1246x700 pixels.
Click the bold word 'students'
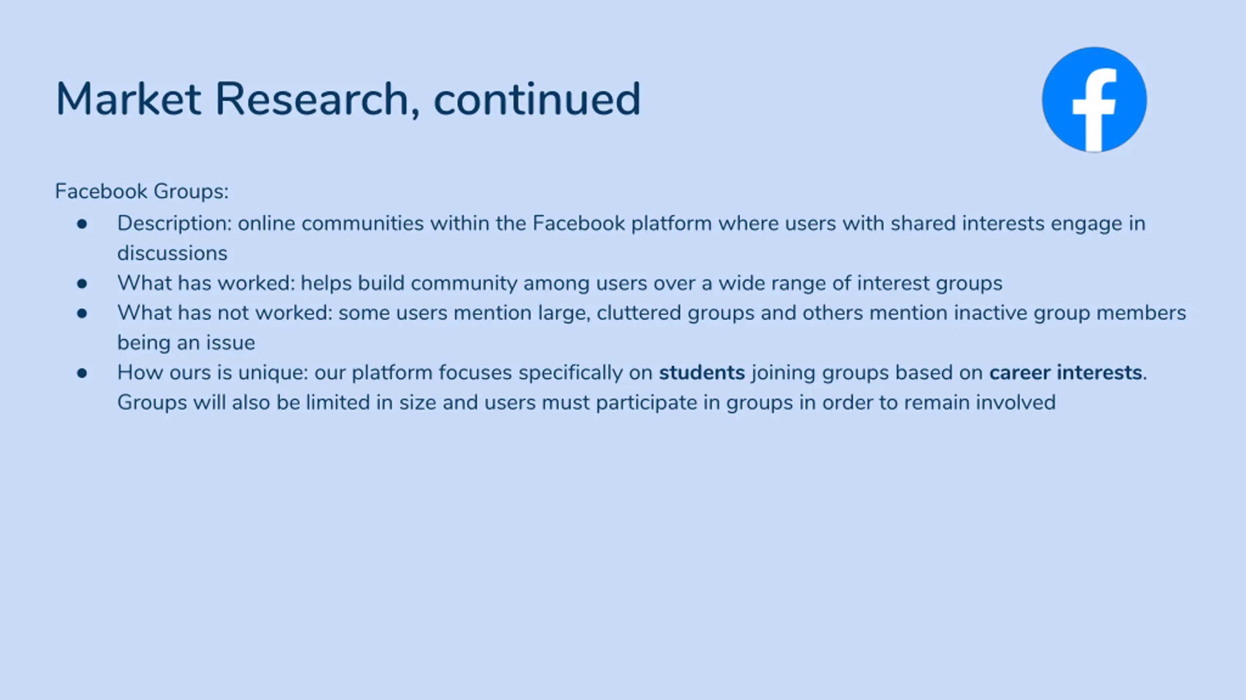coord(702,373)
